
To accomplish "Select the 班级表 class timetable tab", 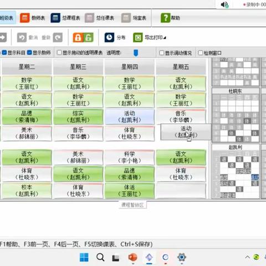I will click(7, 18).
